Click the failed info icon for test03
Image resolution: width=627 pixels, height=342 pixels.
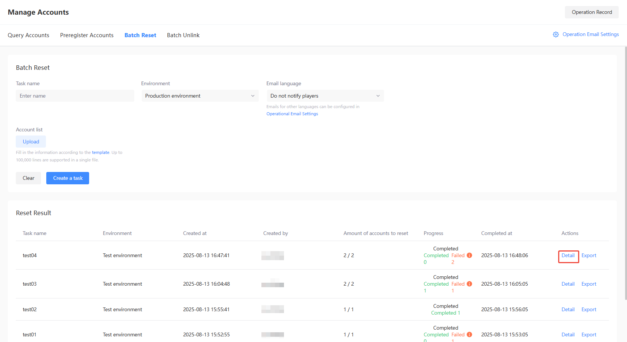[x=469, y=284]
